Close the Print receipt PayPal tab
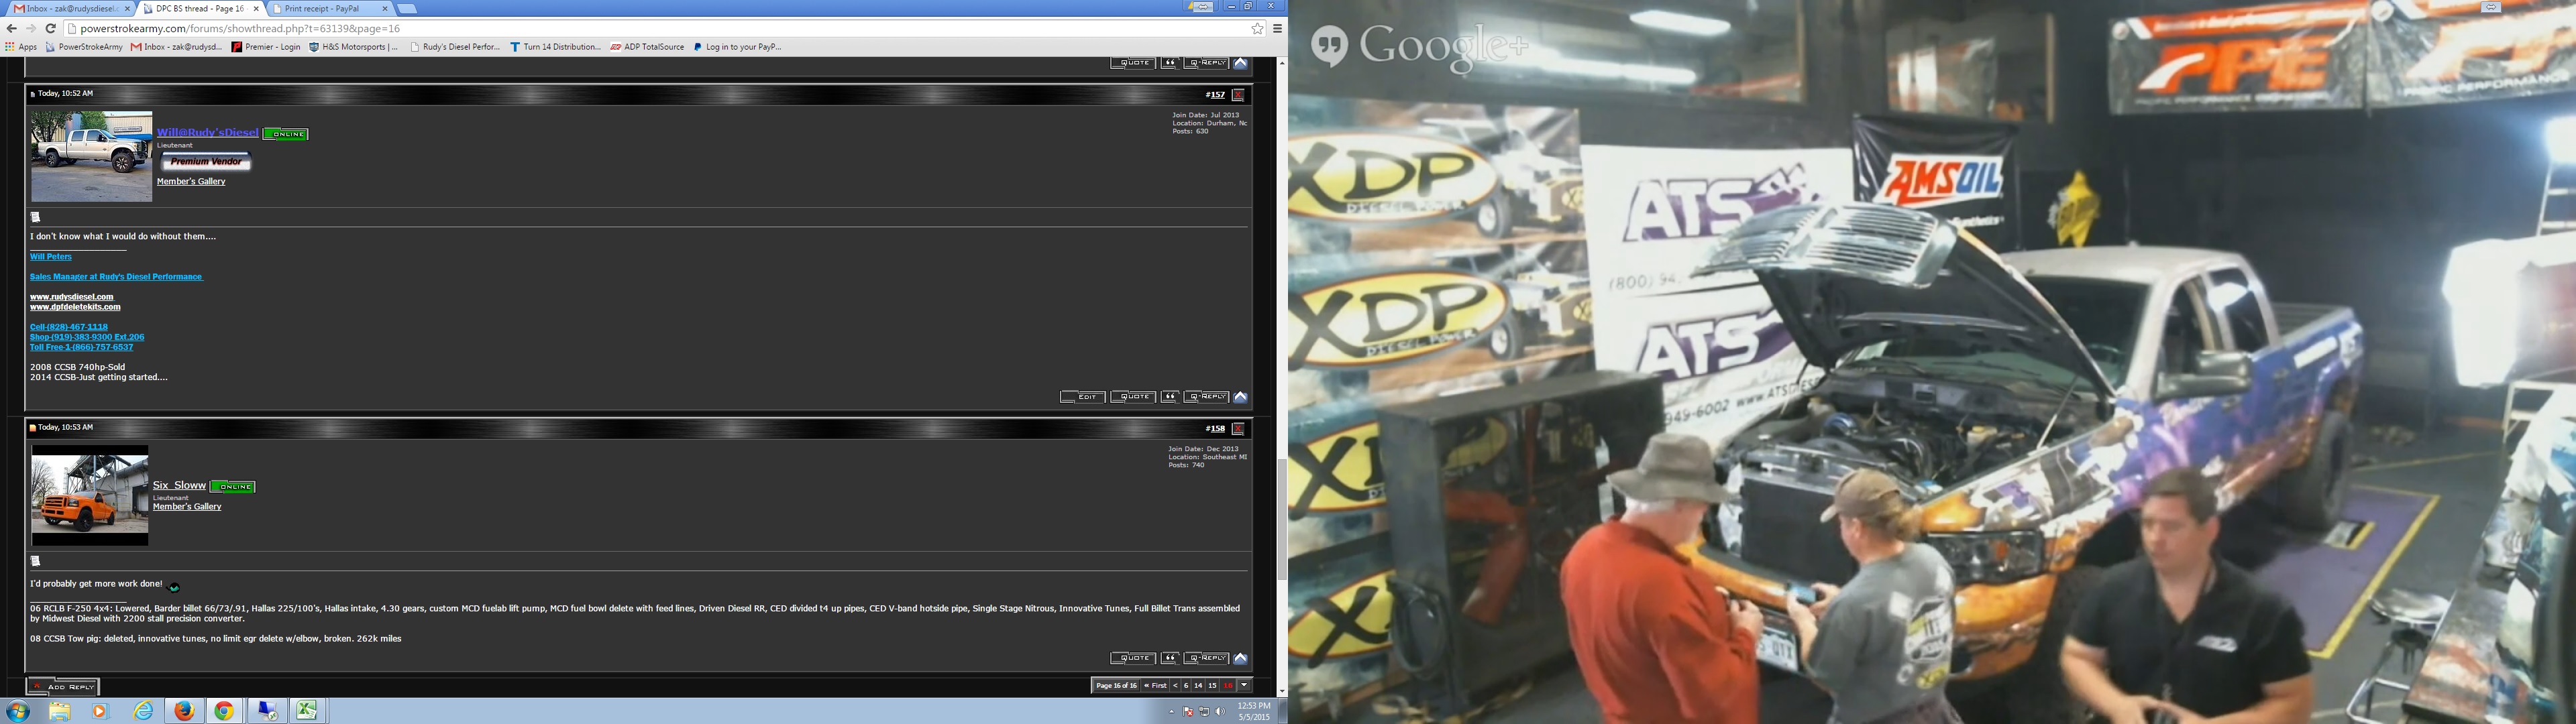The width and height of the screenshot is (2576, 724). 385,8
